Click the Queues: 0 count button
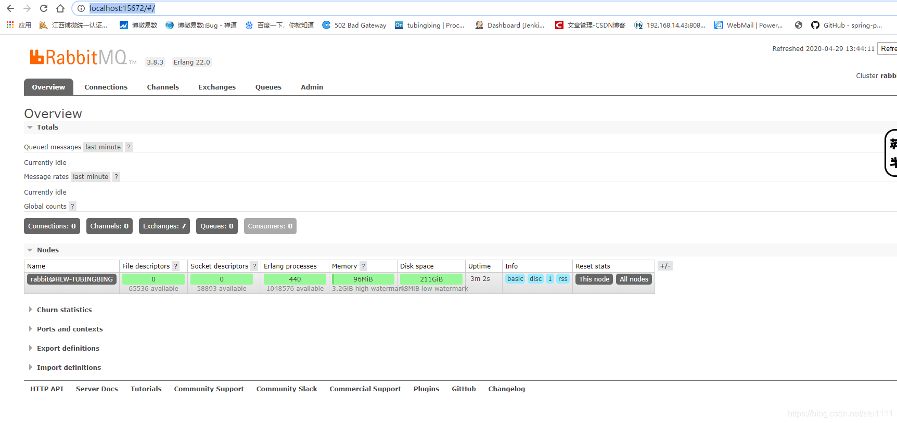The width and height of the screenshot is (897, 423). (217, 226)
